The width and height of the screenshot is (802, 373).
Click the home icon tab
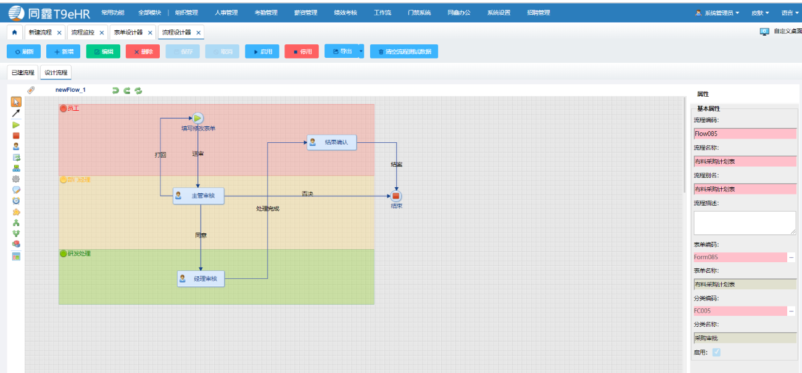15,33
